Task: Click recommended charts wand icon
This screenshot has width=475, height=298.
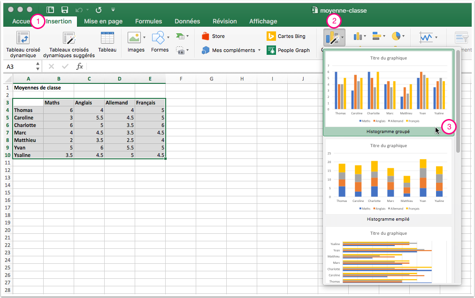Action: click(332, 38)
